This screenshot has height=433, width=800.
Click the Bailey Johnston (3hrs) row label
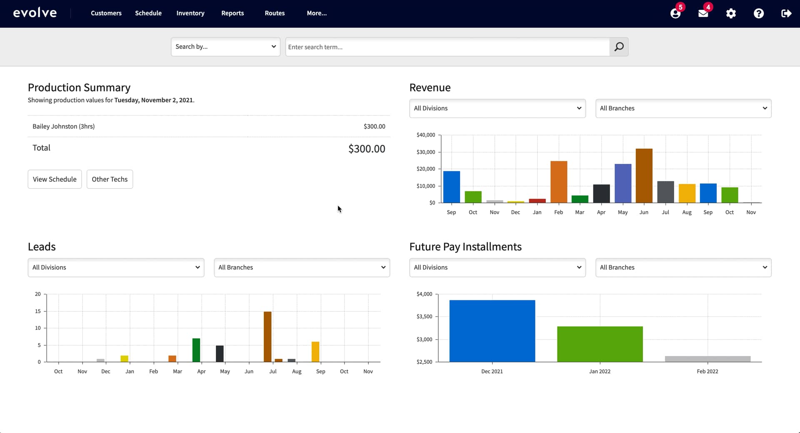pyautogui.click(x=63, y=126)
